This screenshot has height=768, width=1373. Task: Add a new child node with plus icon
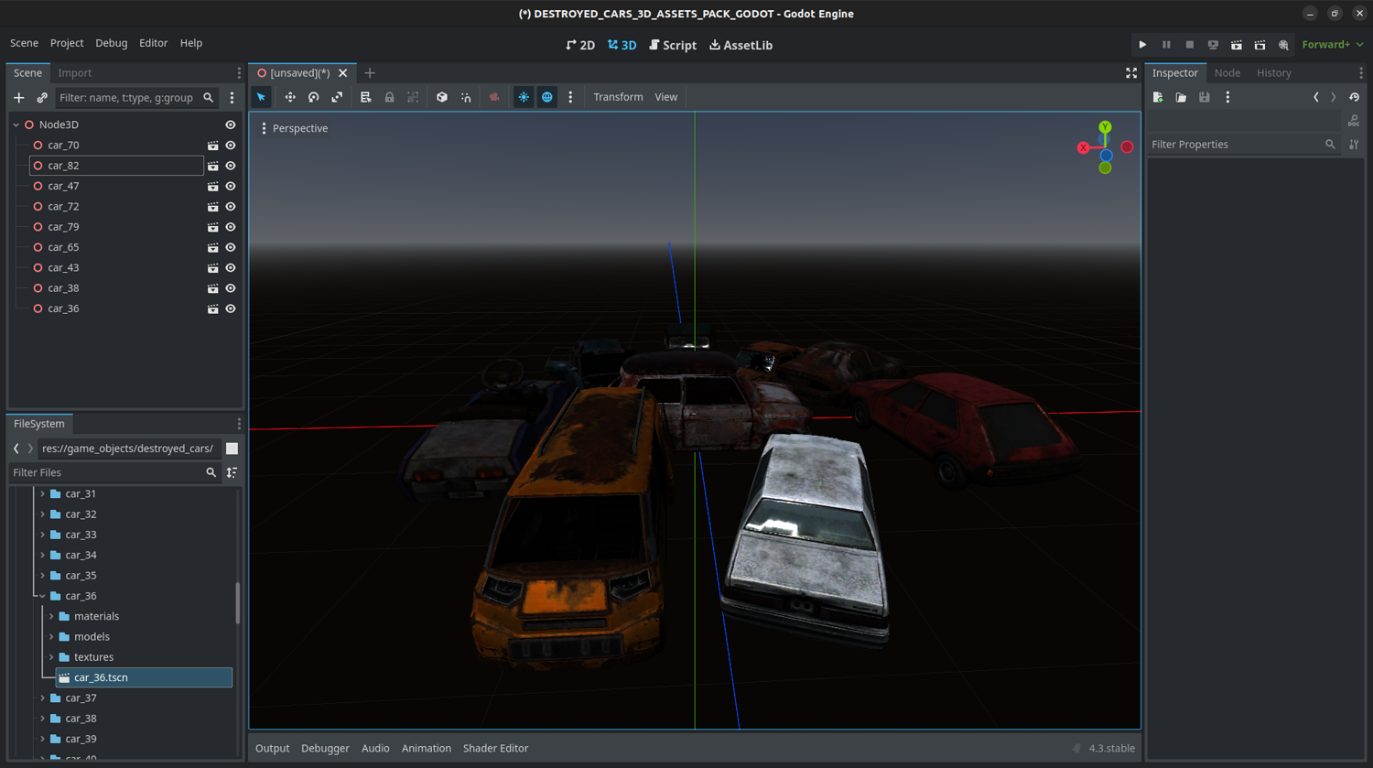[19, 98]
